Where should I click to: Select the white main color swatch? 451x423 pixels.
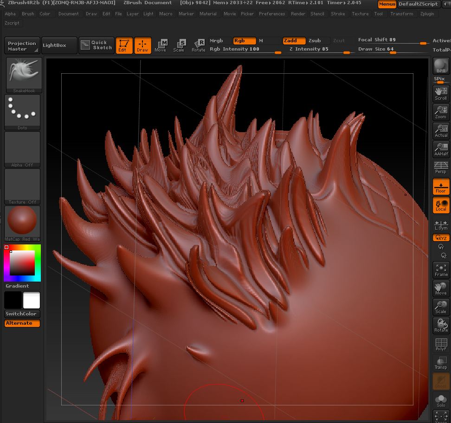pyautogui.click(x=32, y=300)
